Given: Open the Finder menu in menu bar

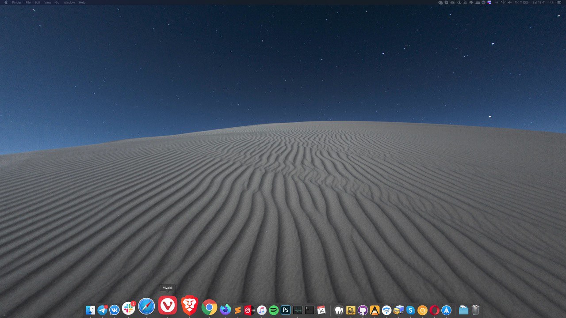Looking at the screenshot, I should point(17,2).
